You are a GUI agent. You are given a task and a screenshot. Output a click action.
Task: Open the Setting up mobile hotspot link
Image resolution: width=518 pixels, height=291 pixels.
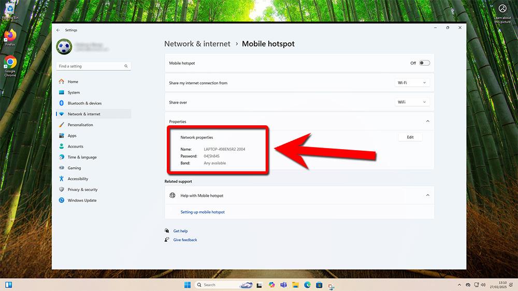coord(203,212)
